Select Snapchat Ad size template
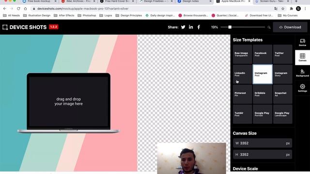 282,94
